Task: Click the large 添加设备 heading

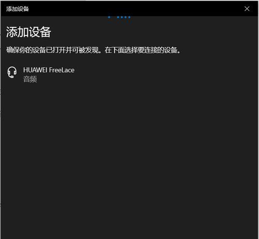Action: [x=28, y=32]
